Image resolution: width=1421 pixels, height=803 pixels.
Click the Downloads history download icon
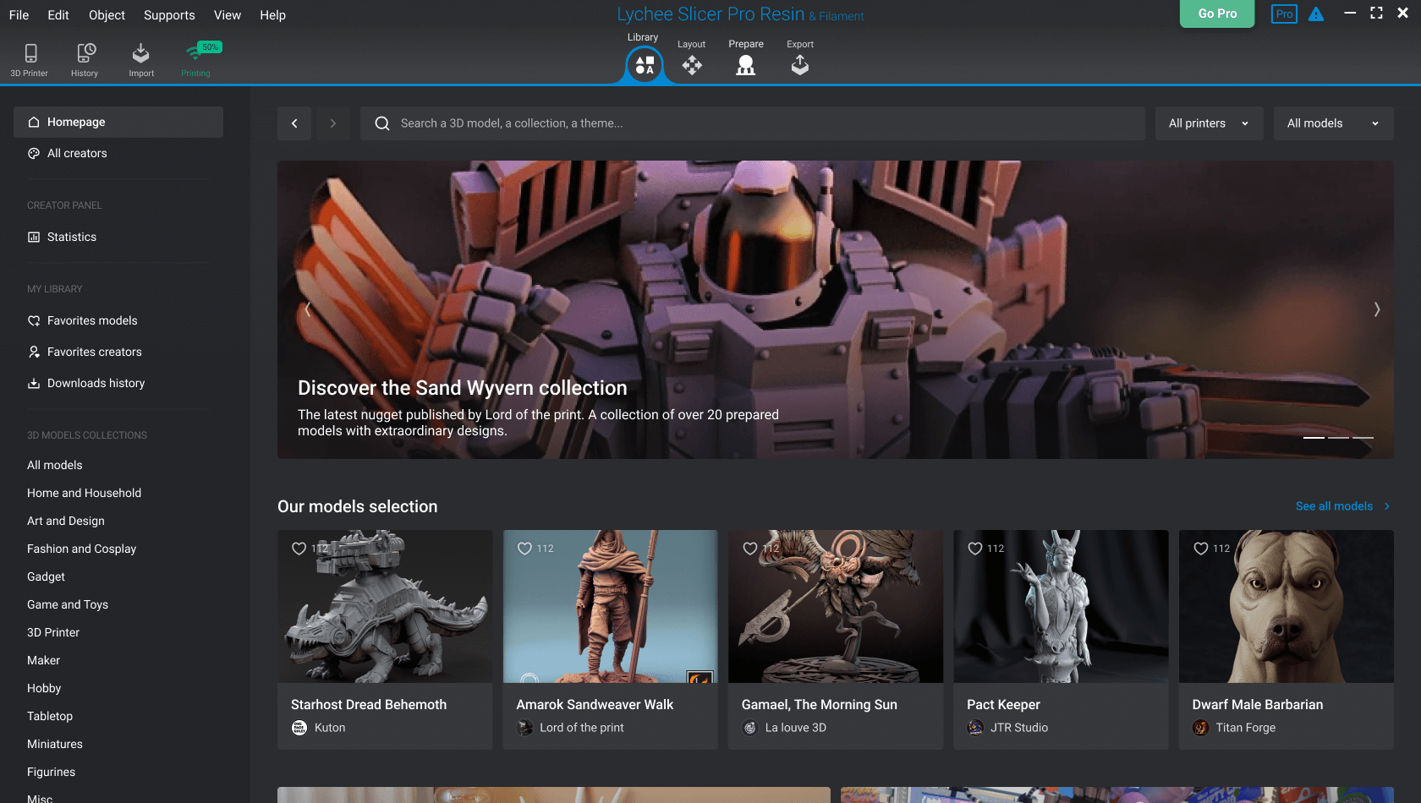tap(34, 383)
